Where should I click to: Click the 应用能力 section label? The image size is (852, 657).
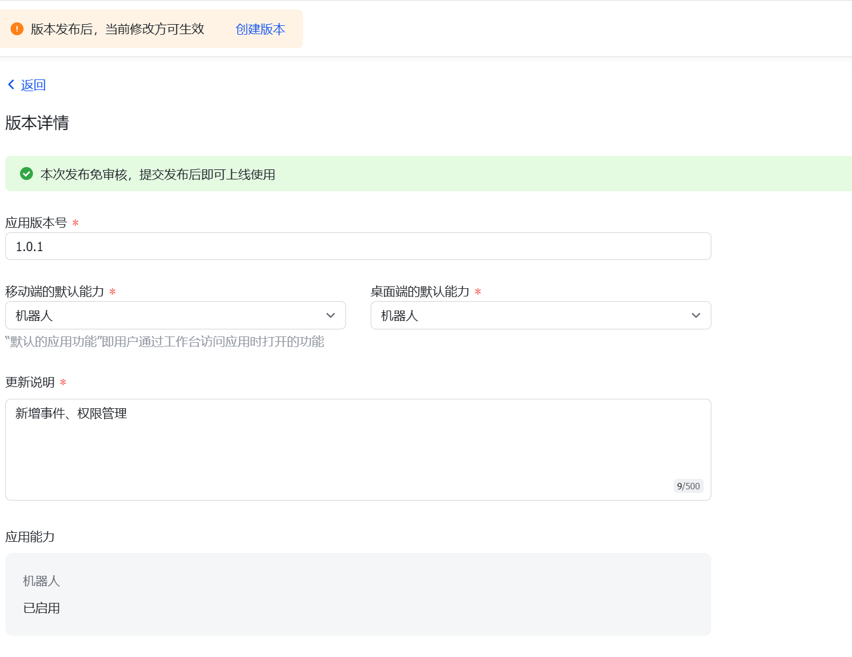click(29, 537)
